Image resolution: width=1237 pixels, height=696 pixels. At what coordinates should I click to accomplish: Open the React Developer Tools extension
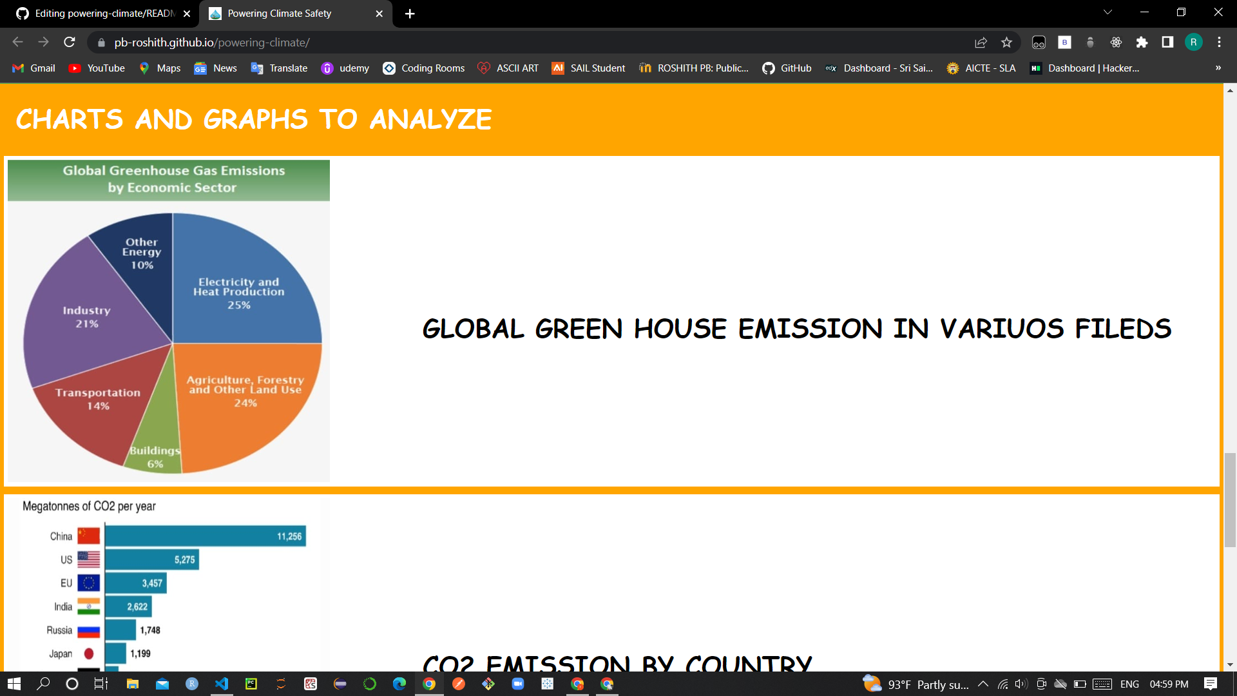point(1117,43)
